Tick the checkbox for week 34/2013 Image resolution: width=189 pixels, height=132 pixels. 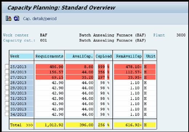coord(7,114)
